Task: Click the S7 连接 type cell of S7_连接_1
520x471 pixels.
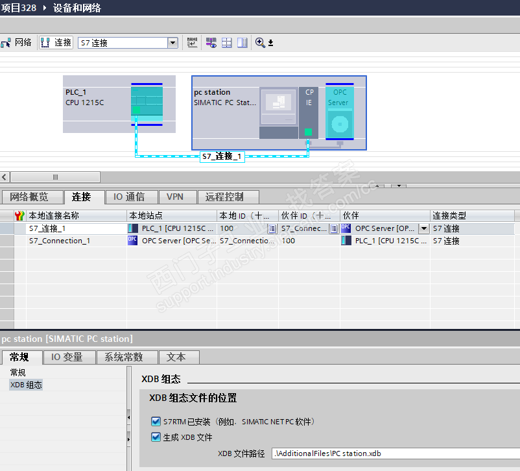Action: pos(472,228)
